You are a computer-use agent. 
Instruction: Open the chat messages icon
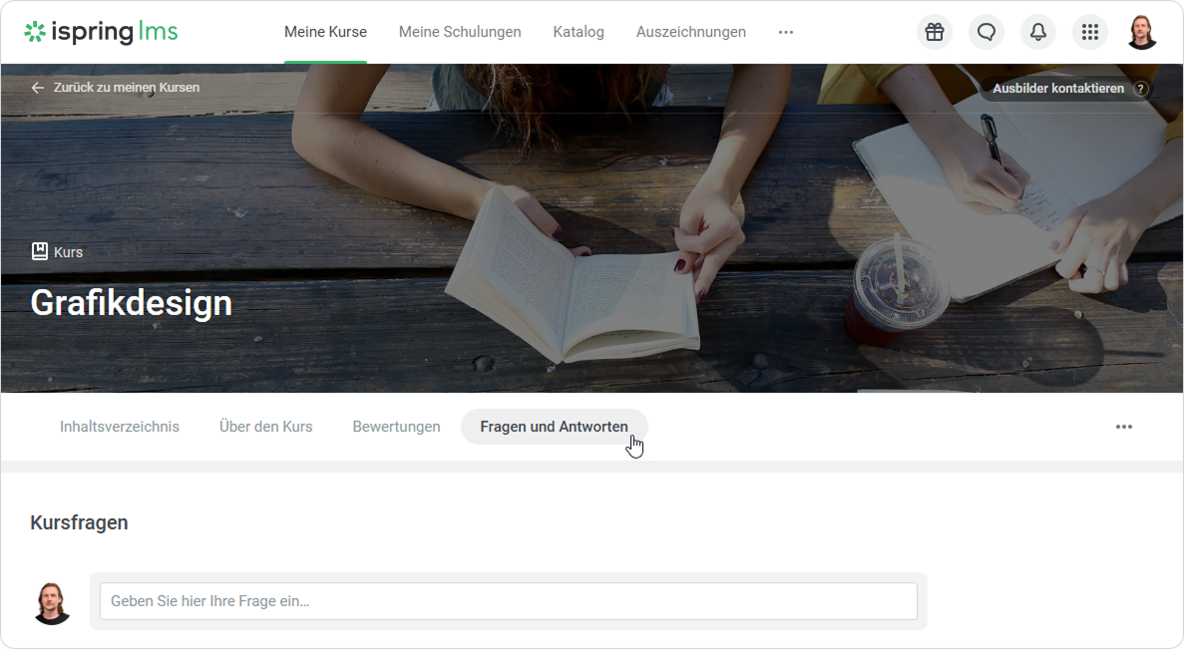click(986, 32)
